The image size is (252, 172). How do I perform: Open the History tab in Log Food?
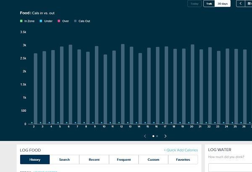35,159
